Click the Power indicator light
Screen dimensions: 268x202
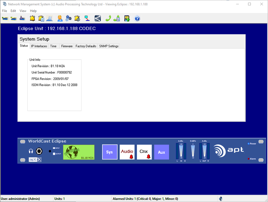[x=248, y=144]
